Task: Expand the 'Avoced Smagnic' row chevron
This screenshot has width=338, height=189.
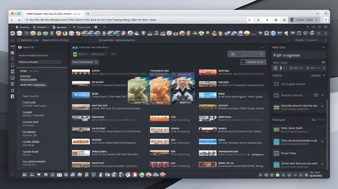Action: coord(322,95)
